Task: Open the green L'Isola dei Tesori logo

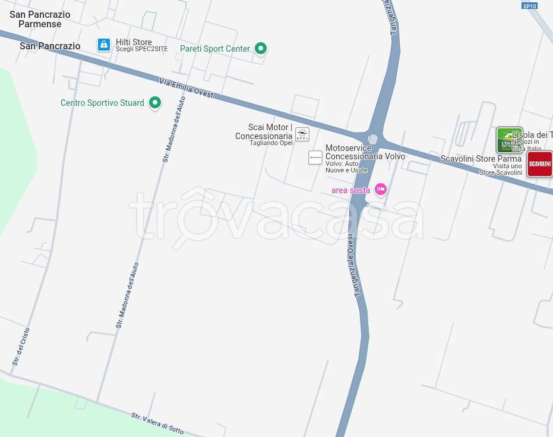Action: [x=509, y=140]
